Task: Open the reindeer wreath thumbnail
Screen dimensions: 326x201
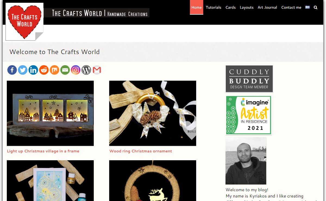Action: click(x=153, y=181)
